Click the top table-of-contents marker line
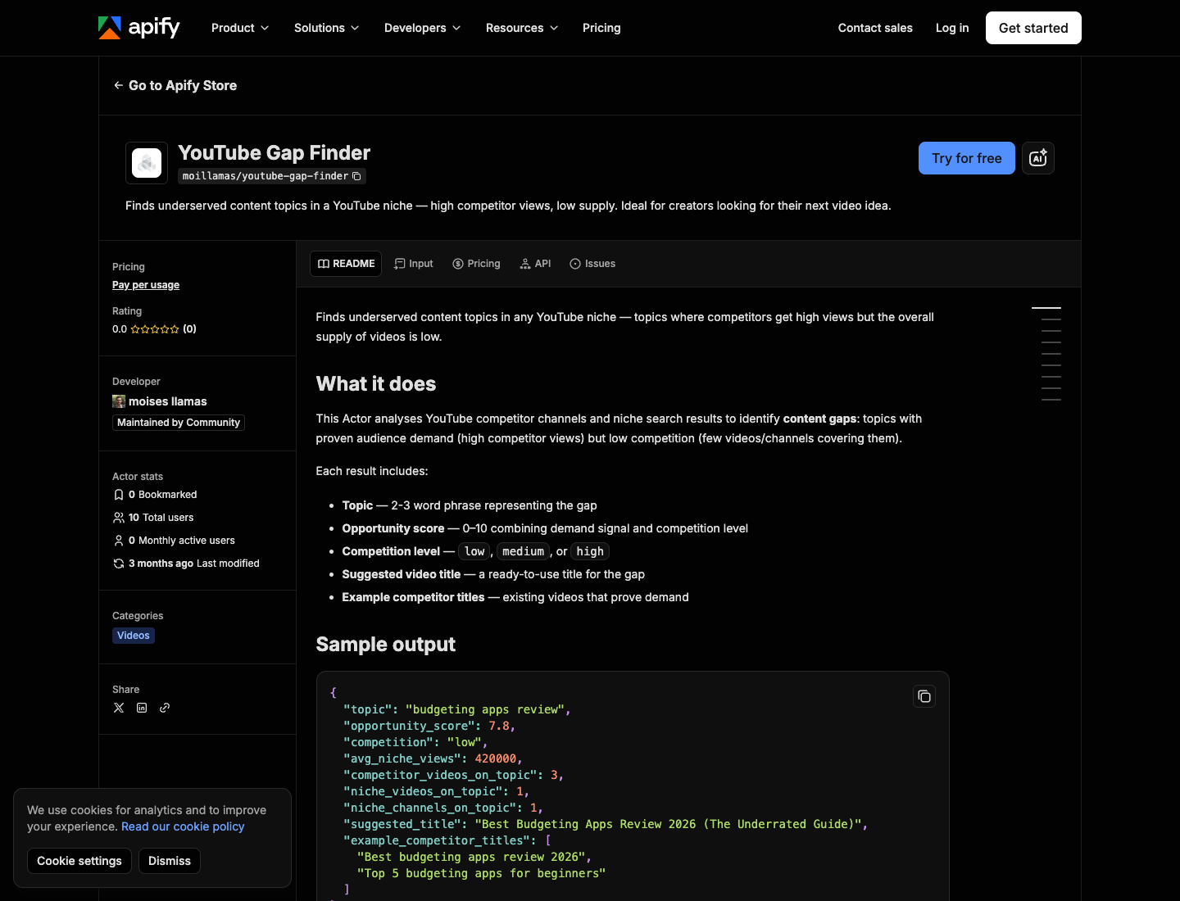Image resolution: width=1180 pixels, height=901 pixels. [x=1046, y=308]
